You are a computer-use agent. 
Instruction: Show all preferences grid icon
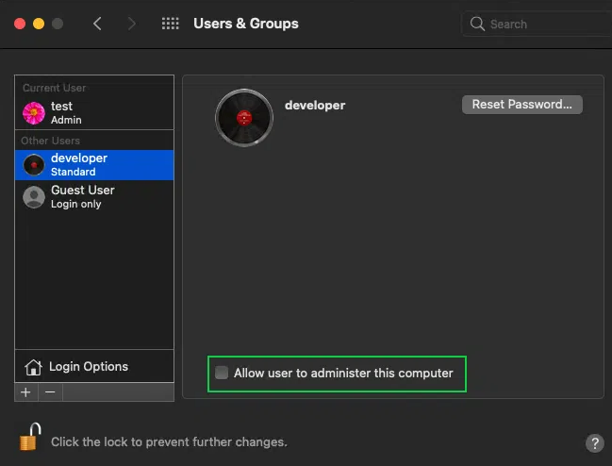click(170, 24)
